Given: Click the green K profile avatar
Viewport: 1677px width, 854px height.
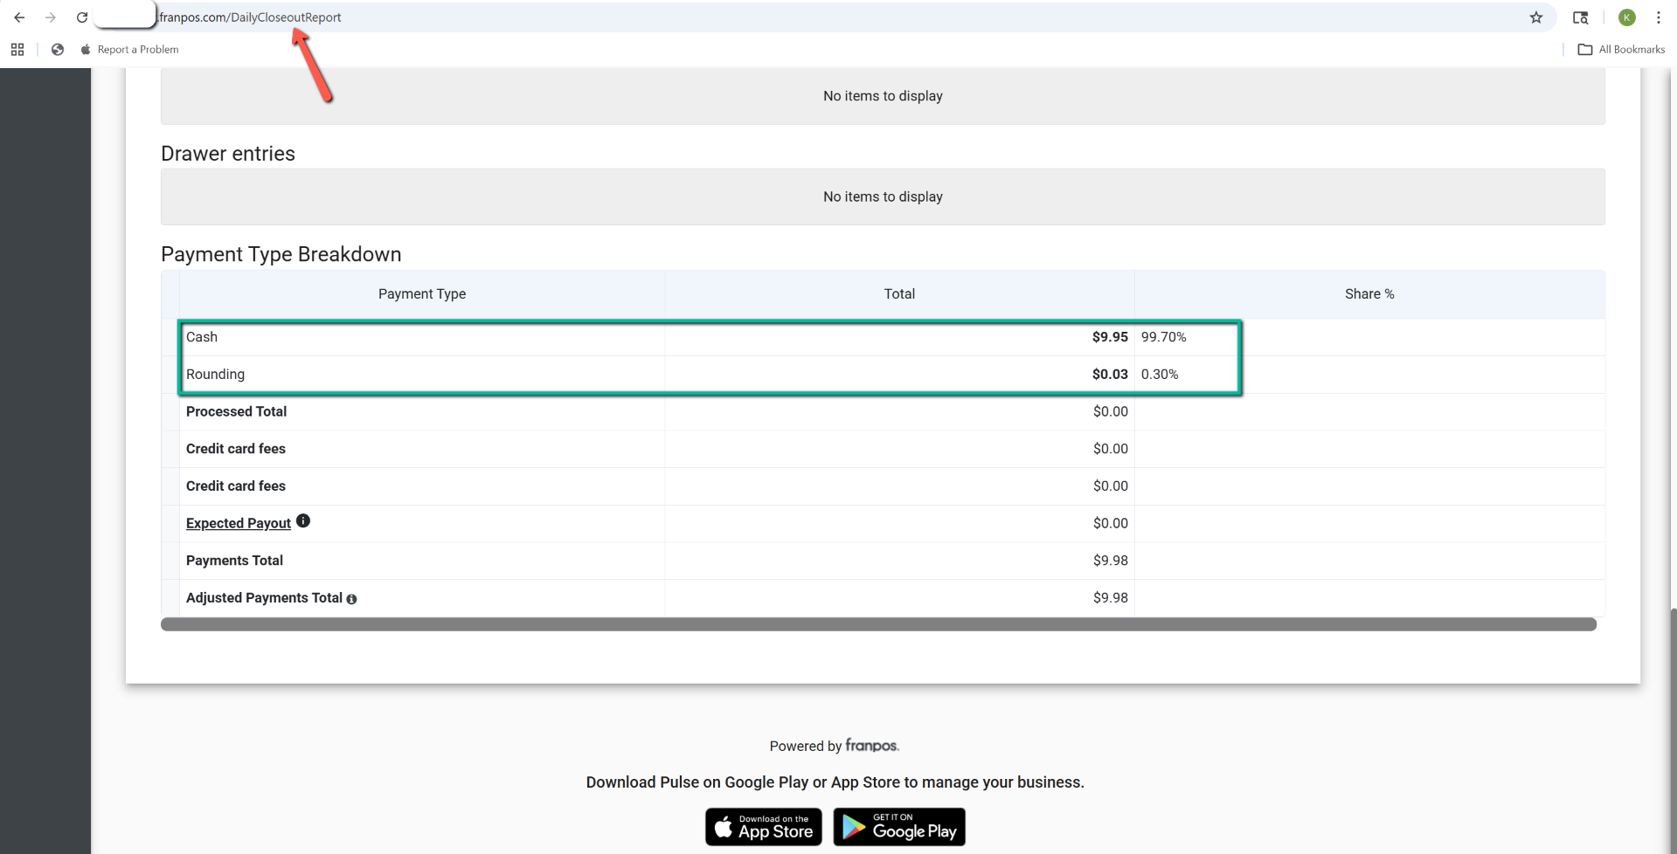Looking at the screenshot, I should [1626, 17].
